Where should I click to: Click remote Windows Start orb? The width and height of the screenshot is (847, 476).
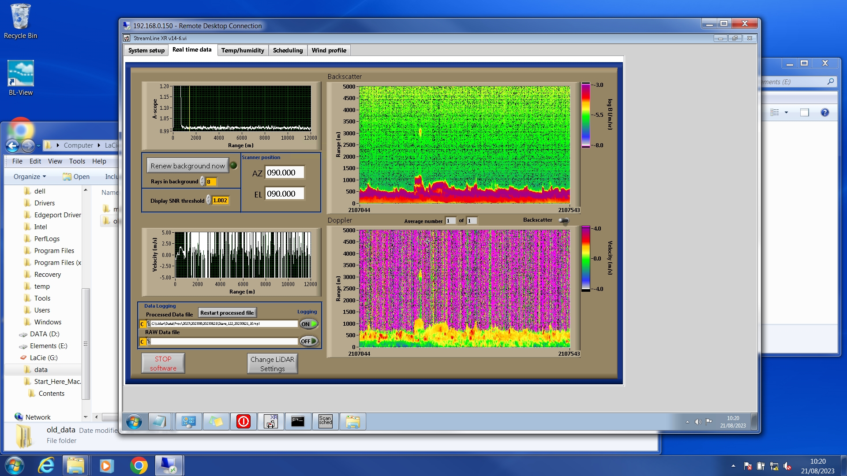tap(134, 422)
